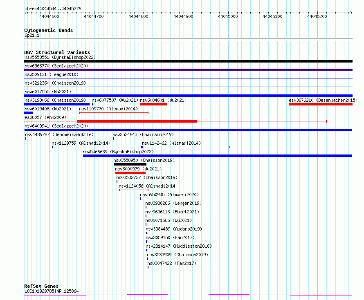Click ruler position 44045200
The width and height of the screenshot is (364, 300).
[317, 16]
